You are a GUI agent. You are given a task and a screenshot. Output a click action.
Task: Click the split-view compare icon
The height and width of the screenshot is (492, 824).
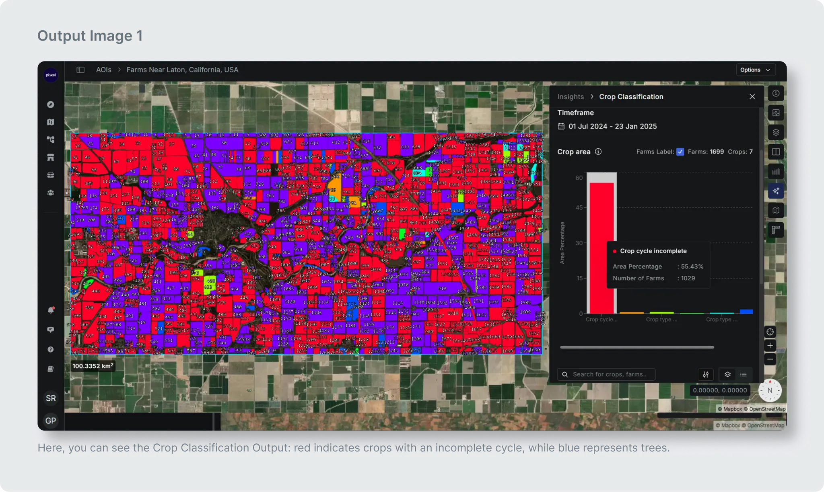[x=776, y=152]
